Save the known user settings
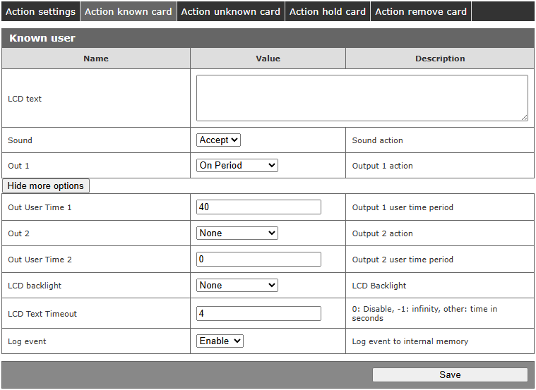This screenshot has width=536, height=390. tap(450, 375)
